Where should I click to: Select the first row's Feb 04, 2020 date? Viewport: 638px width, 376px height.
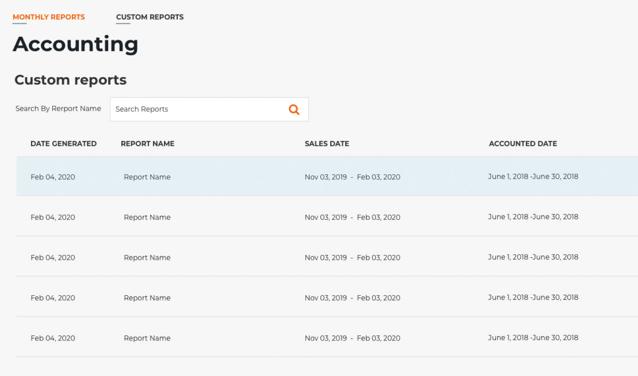(x=53, y=176)
